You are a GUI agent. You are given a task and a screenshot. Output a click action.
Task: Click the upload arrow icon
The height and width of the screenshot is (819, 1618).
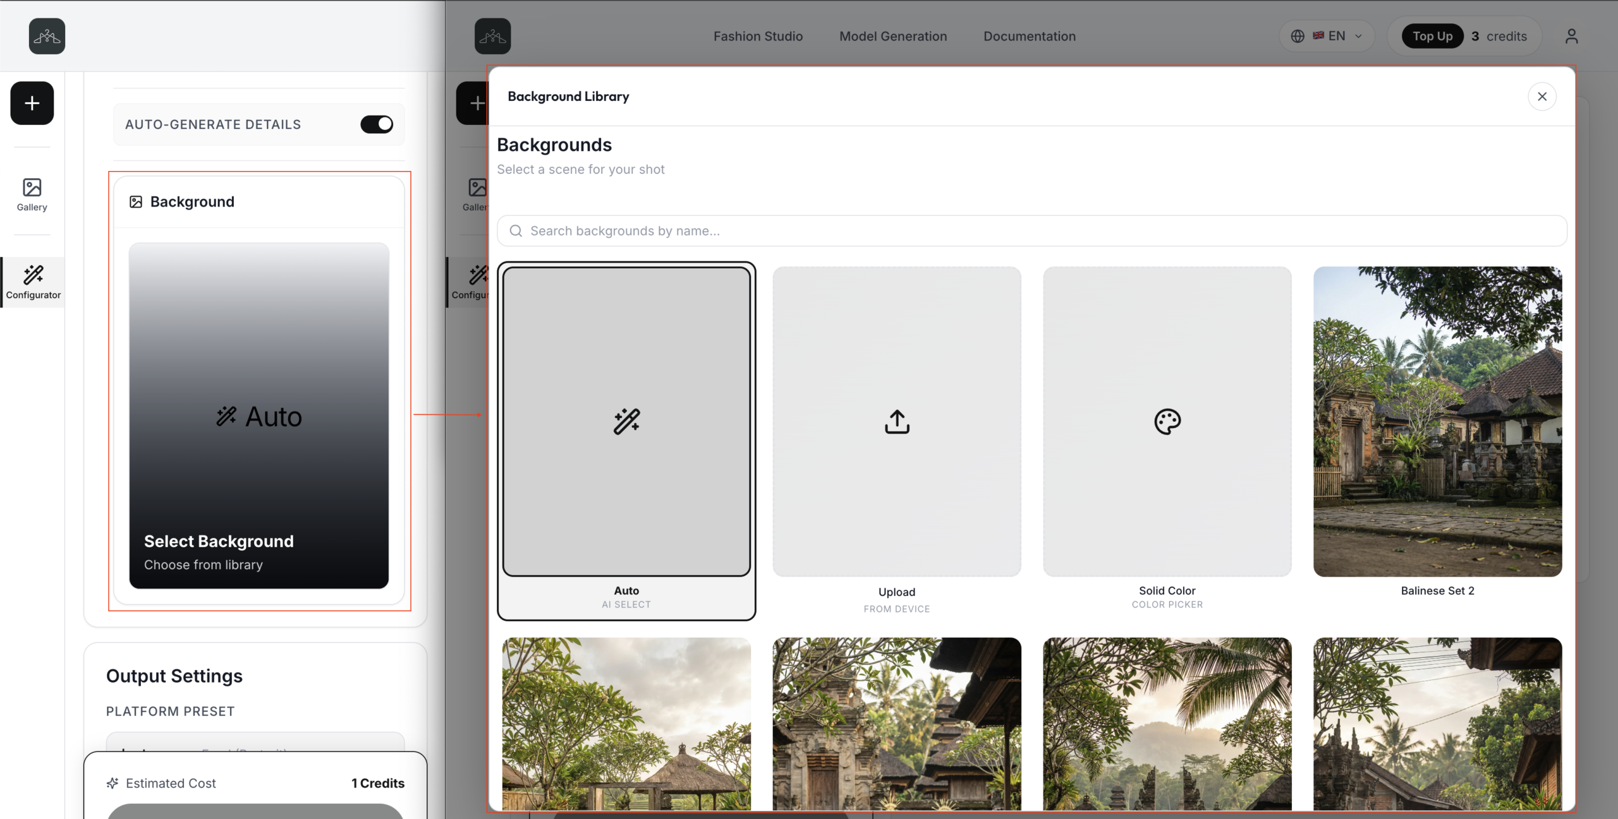click(897, 422)
